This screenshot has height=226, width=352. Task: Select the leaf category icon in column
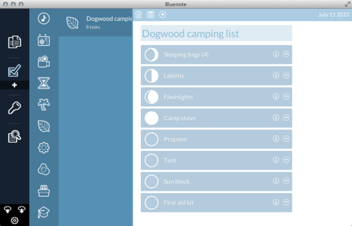(44, 126)
